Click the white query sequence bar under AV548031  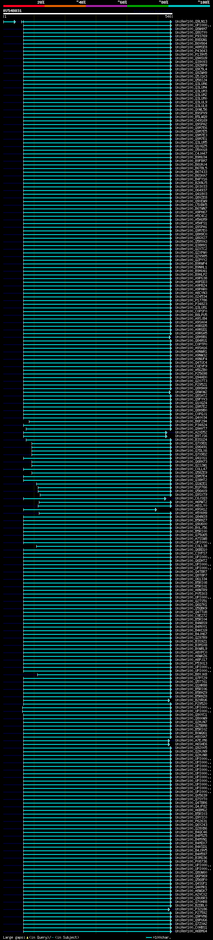88,13
